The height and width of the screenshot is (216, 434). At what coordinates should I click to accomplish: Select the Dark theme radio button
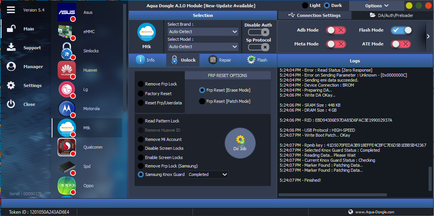pyautogui.click(x=327, y=5)
